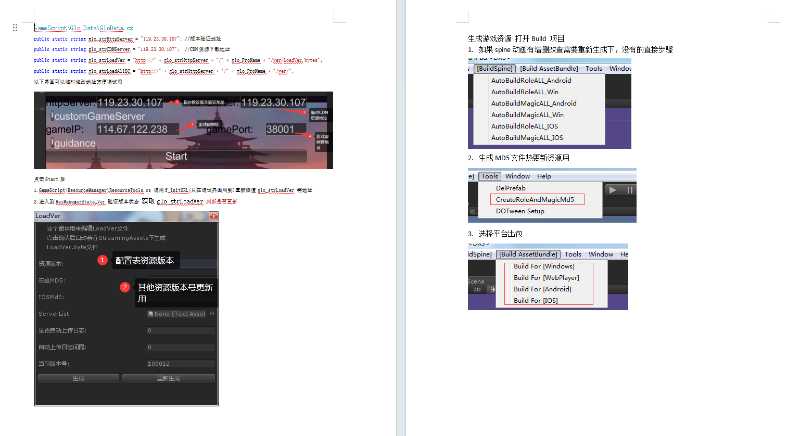Select CreateRoleAndMagicMd5 menu entry
The image size is (800, 436).
pyautogui.click(x=535, y=200)
